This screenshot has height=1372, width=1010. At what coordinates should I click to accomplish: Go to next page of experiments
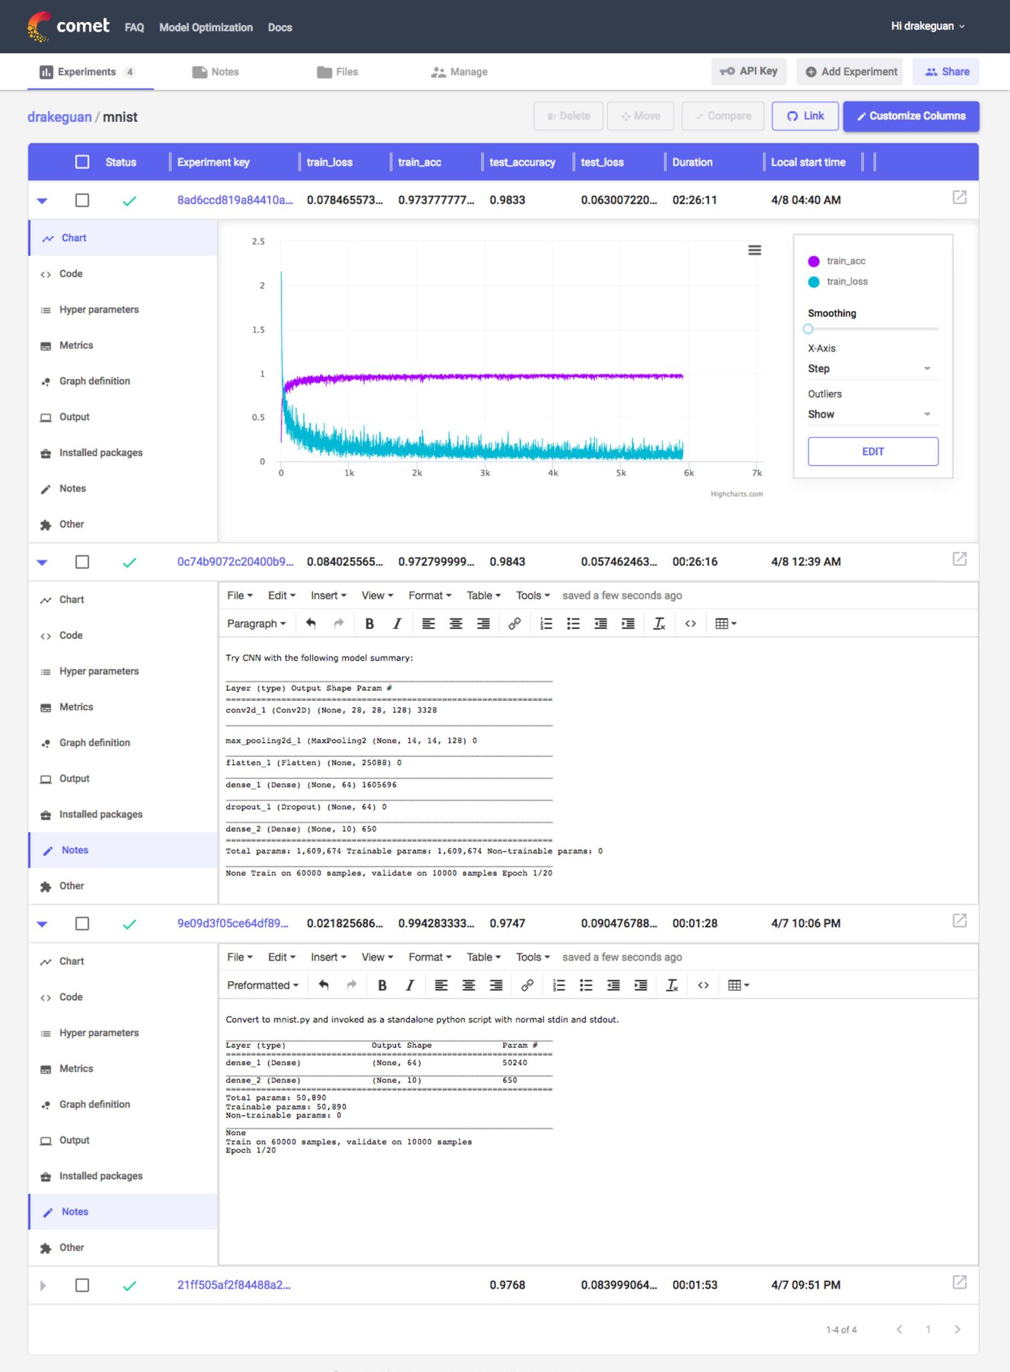click(957, 1329)
